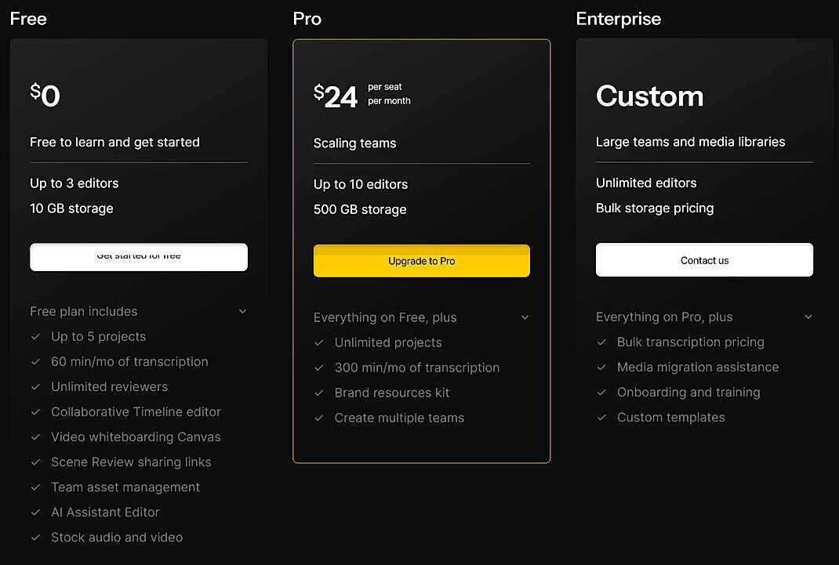
Task: Click the Pro plan title
Action: [x=307, y=18]
